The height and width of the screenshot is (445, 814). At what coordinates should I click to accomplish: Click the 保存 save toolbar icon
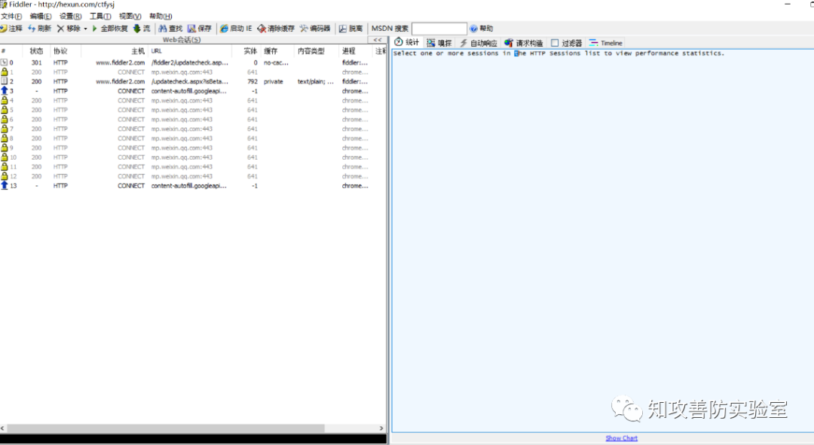[x=191, y=29]
